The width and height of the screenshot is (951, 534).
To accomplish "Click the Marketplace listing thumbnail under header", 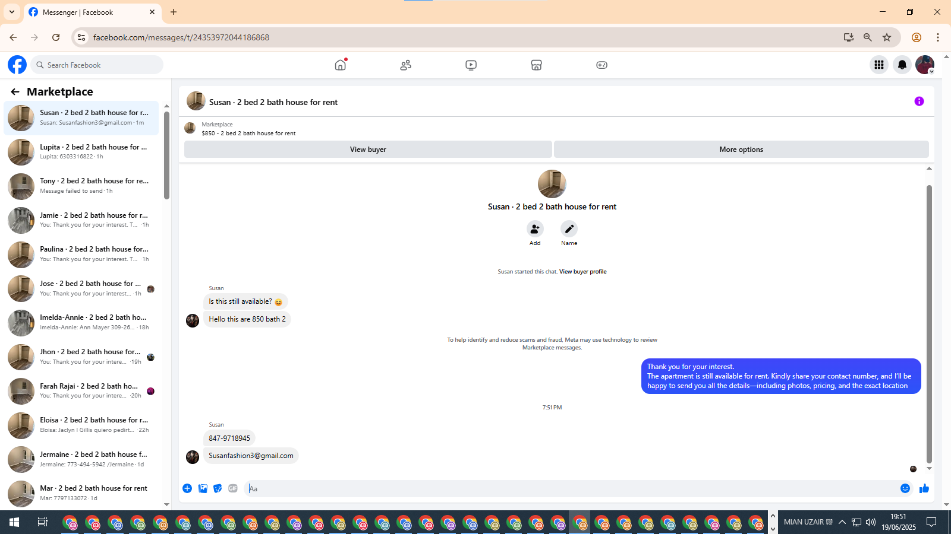I will pos(190,128).
